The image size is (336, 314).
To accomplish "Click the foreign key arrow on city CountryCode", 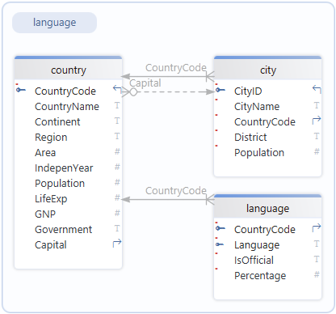I will (x=317, y=120).
